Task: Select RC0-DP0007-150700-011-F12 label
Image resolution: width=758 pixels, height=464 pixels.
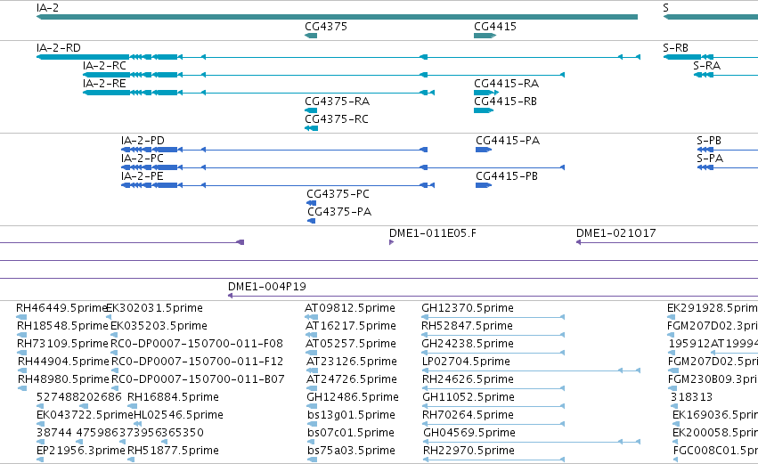Action: pyautogui.click(x=197, y=362)
